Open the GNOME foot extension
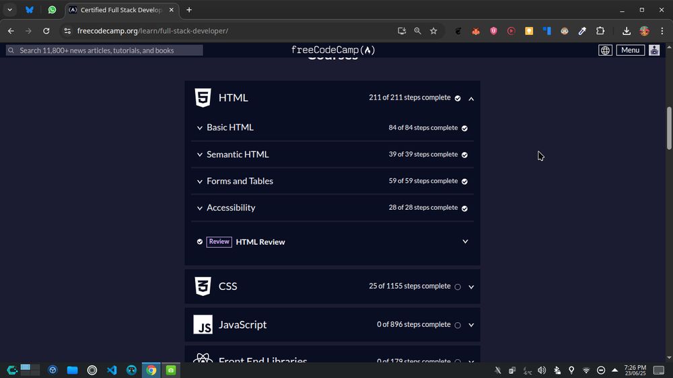673x378 pixels. [x=458, y=31]
